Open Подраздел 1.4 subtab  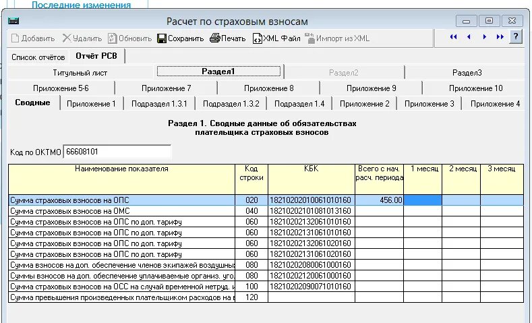pyautogui.click(x=299, y=104)
